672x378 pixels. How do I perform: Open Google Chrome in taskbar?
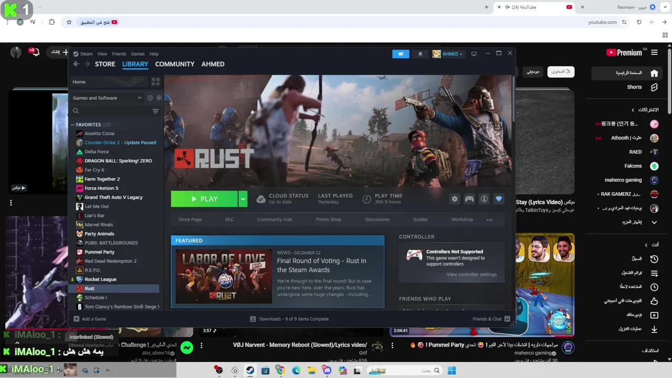[x=280, y=371]
